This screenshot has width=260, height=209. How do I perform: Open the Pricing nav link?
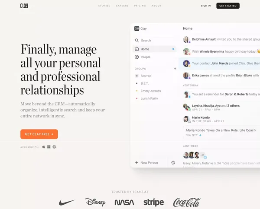140,6
